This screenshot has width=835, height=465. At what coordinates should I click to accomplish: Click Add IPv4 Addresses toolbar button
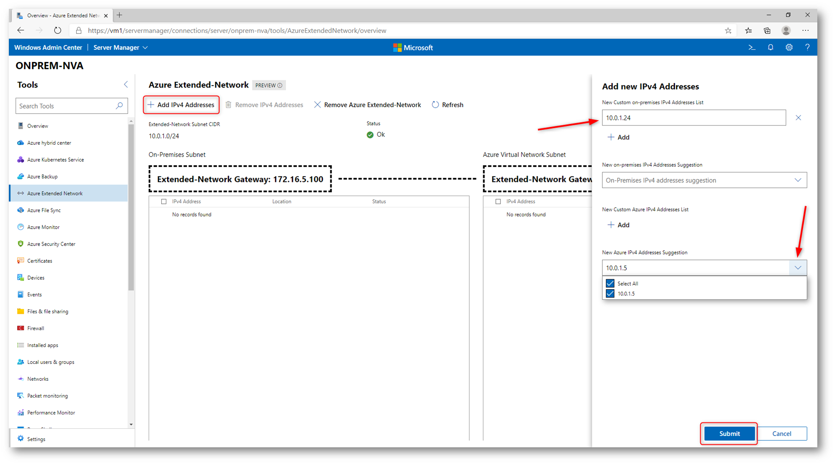click(181, 104)
